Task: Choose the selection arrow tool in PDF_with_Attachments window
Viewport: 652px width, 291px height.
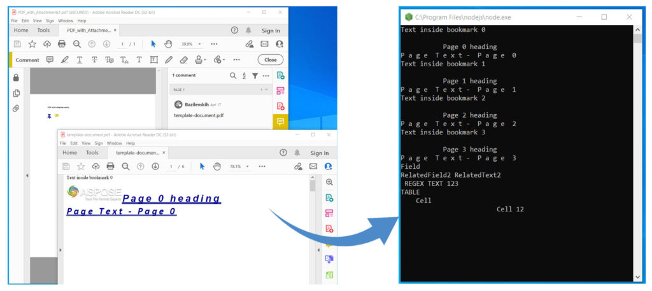Action: (x=153, y=44)
